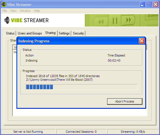Open the View menu

coord(13,11)
